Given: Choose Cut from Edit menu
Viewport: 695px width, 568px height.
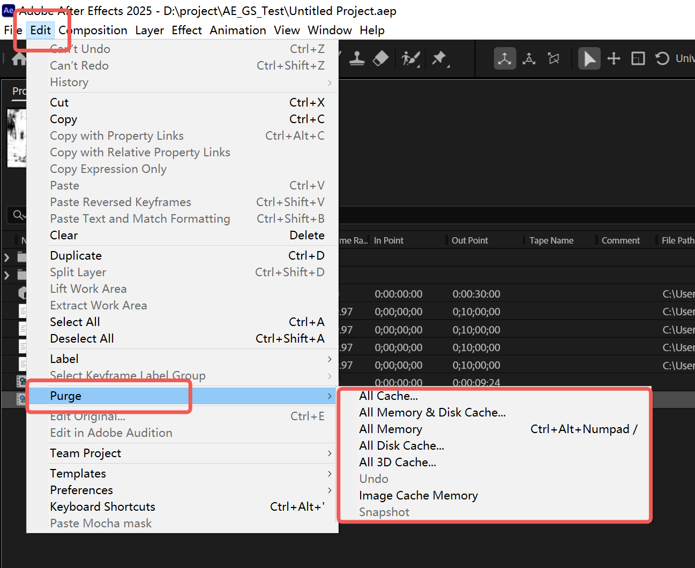Looking at the screenshot, I should click(x=182, y=102).
